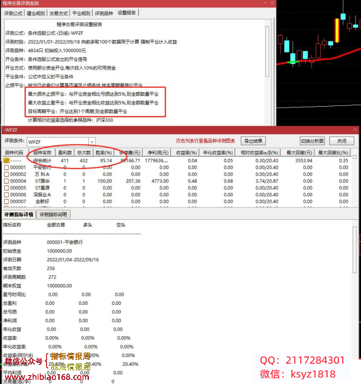Screen dimensions: 361x384
Task: Minimize the 程序交易评测系统 window
Action: coord(265,3)
